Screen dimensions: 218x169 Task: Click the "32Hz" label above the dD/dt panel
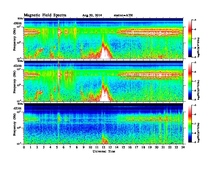click(20, 61)
